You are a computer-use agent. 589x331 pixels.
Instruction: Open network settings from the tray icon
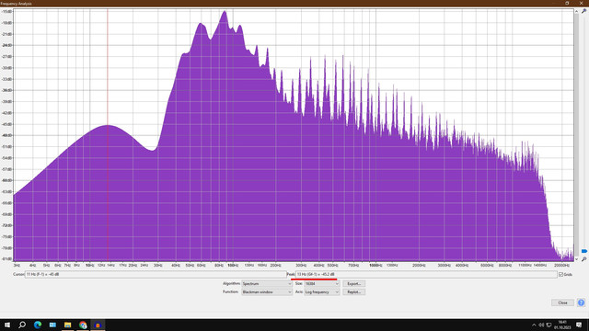click(x=549, y=325)
